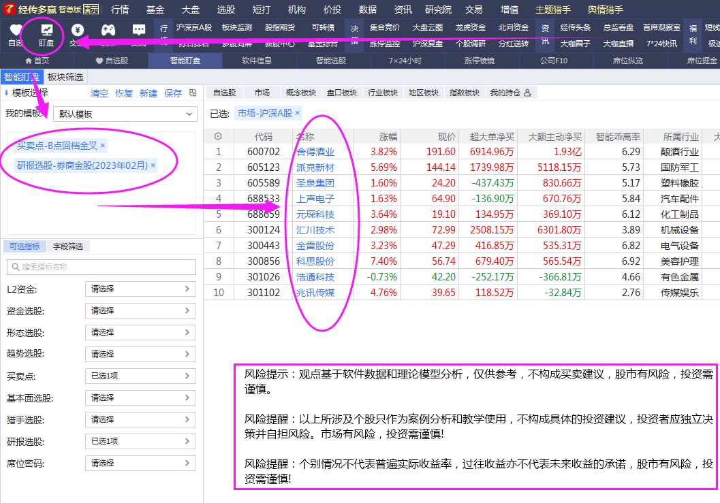
Task: Open the 盯盘 monitor chart icon
Action: [x=46, y=31]
